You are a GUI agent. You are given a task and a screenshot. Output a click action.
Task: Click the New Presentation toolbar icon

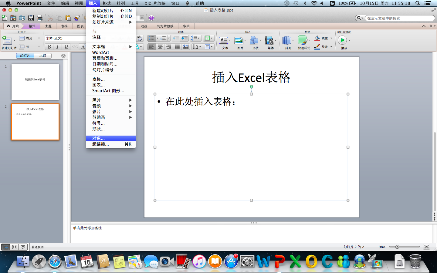[4, 18]
